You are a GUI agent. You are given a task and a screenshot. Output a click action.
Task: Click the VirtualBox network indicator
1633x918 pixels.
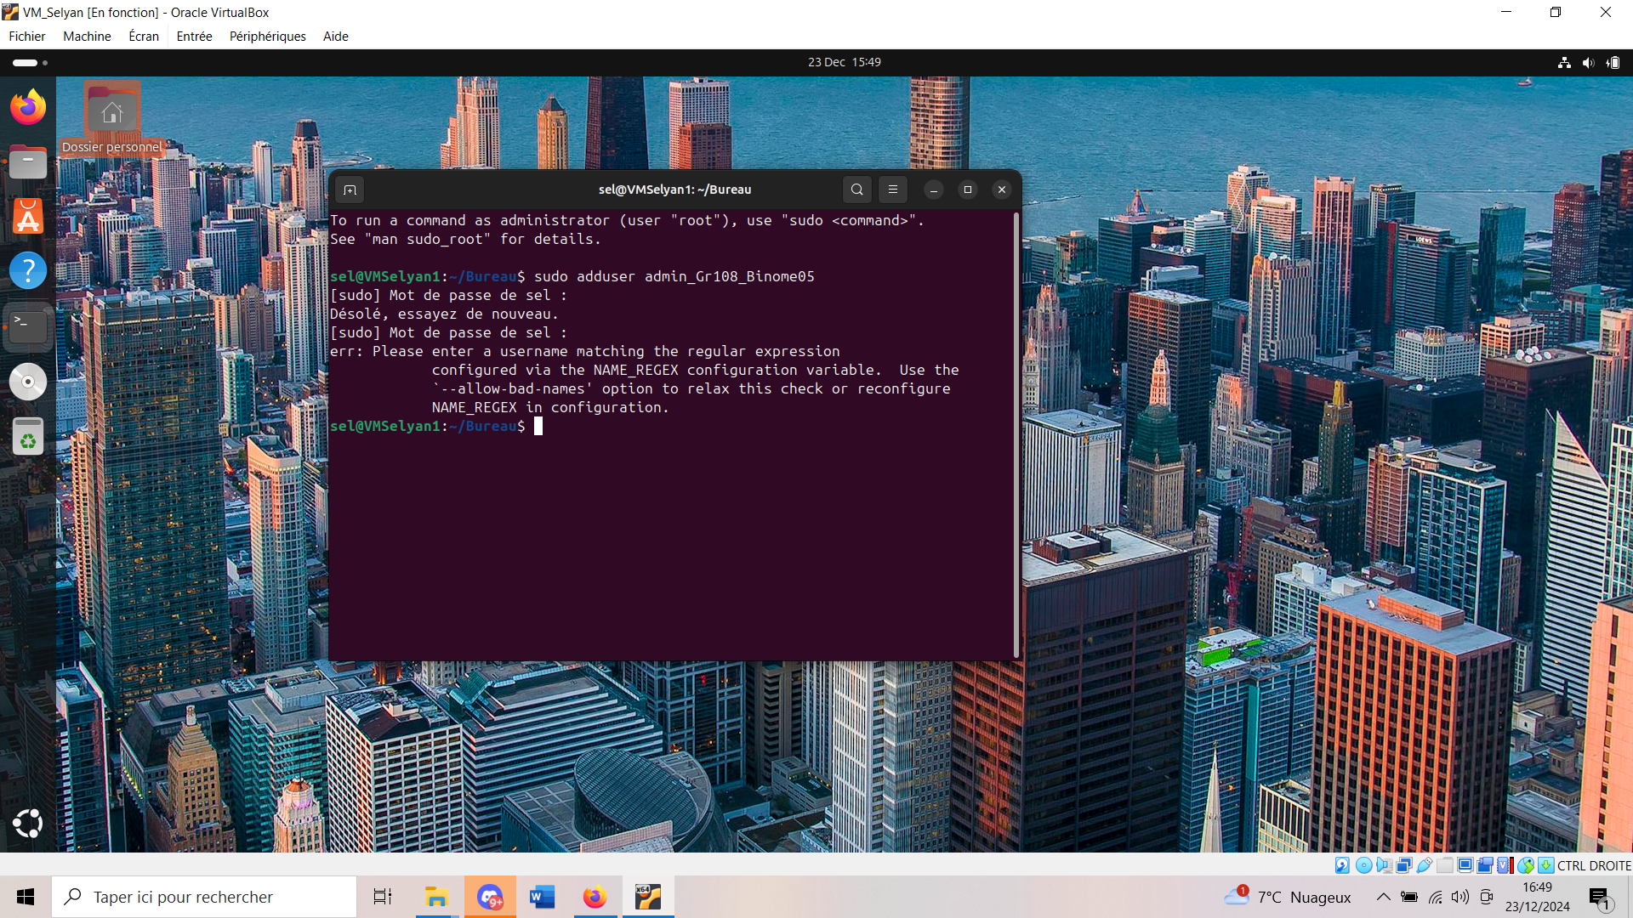(x=1404, y=865)
